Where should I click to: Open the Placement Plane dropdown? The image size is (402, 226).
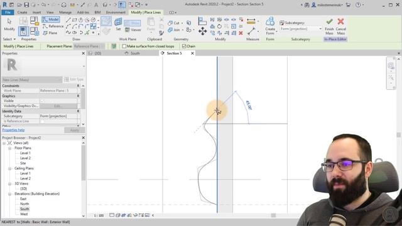click(x=89, y=46)
